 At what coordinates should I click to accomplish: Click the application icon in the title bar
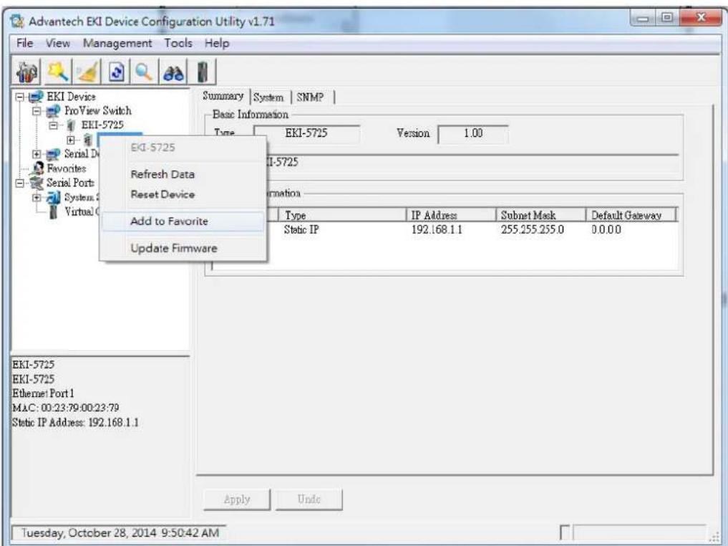coord(17,21)
